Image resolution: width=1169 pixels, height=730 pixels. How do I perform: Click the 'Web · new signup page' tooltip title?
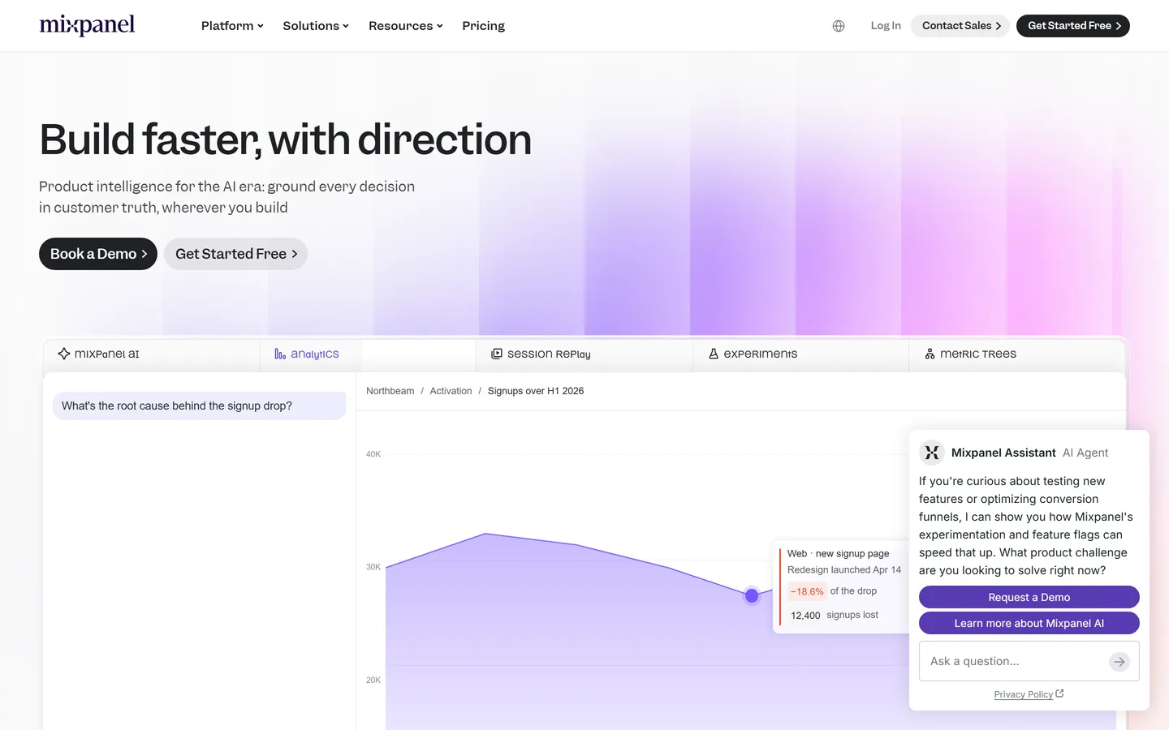[839, 553]
